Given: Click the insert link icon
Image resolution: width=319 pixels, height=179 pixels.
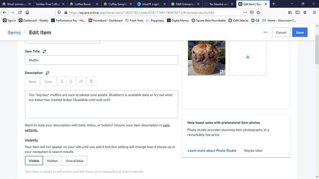Looking at the screenshot, I should click(x=81, y=82).
